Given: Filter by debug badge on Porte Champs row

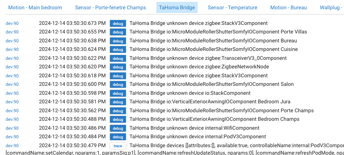Looking at the screenshot, I should pos(118,111).
